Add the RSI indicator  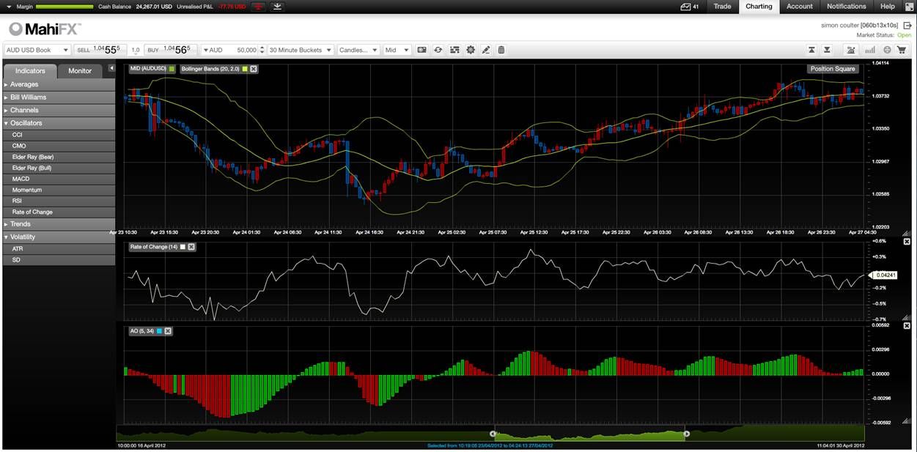pos(59,201)
